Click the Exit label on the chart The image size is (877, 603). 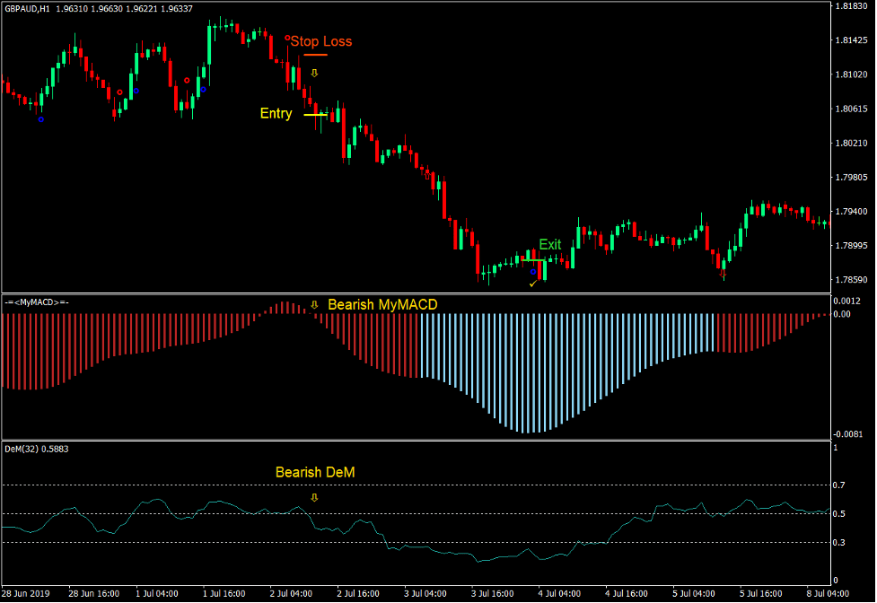coord(548,244)
